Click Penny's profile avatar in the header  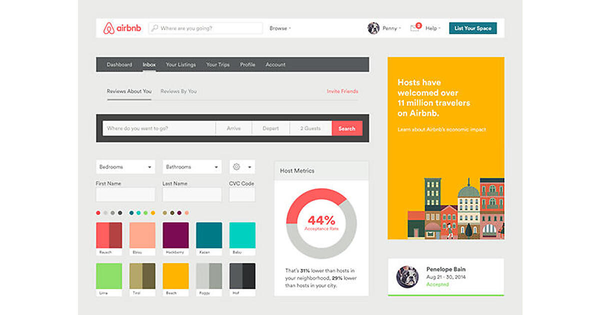tap(373, 28)
